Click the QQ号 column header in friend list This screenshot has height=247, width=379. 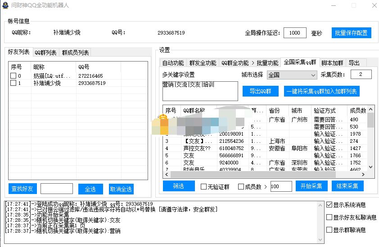tap(99, 67)
